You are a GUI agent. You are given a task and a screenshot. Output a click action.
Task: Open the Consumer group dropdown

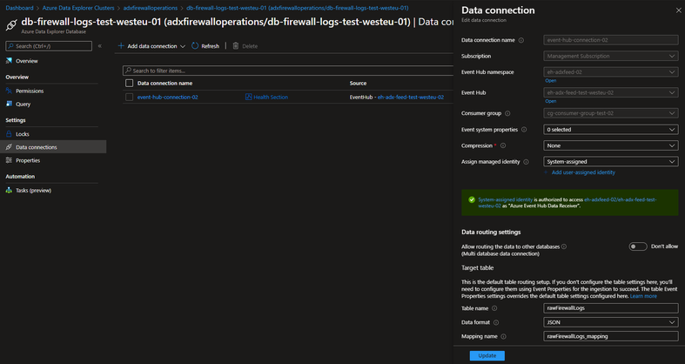coord(611,113)
